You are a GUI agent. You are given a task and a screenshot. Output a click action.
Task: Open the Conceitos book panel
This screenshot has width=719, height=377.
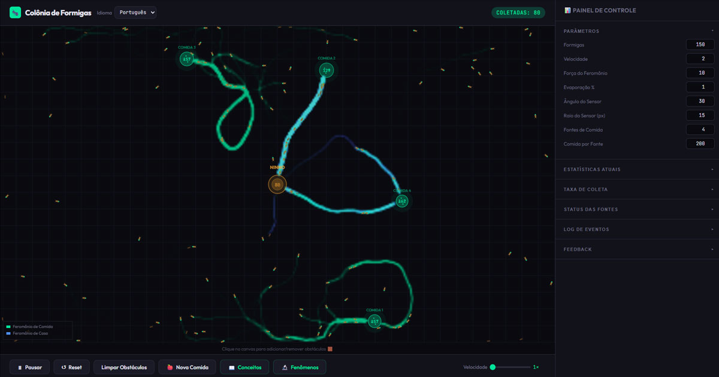pyautogui.click(x=244, y=367)
